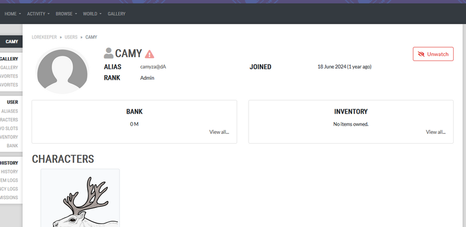
Task: Click the default avatar profile image
Action: coord(62,70)
